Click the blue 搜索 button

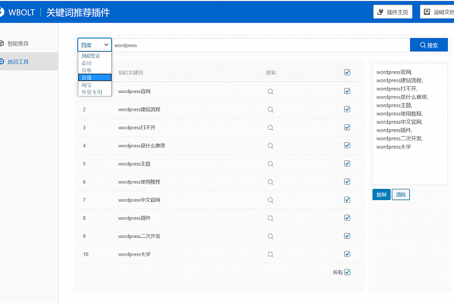pyautogui.click(x=429, y=45)
